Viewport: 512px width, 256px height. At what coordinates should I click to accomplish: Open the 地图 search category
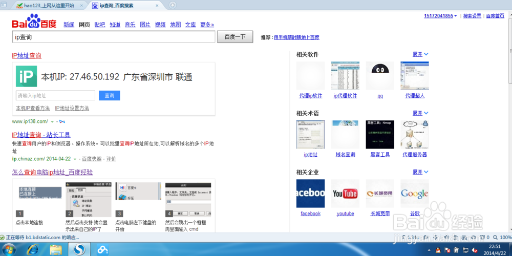175,25
